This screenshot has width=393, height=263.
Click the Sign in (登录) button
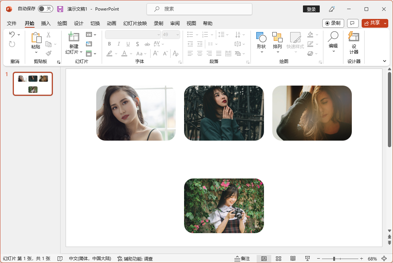point(311,9)
